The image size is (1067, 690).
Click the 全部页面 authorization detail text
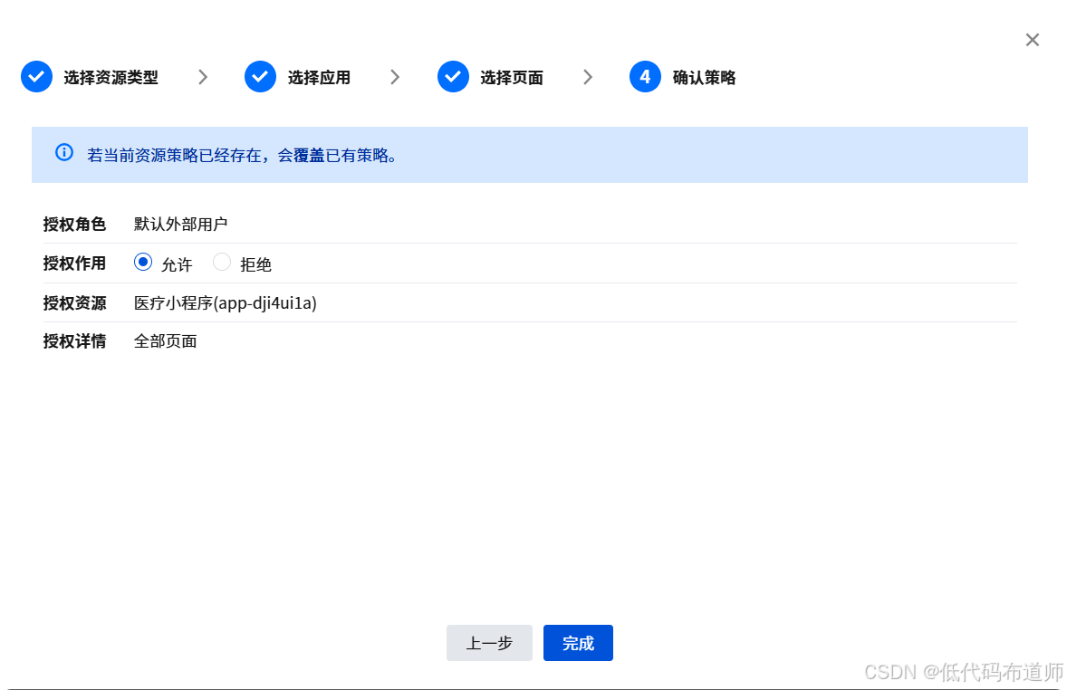pyautogui.click(x=166, y=340)
